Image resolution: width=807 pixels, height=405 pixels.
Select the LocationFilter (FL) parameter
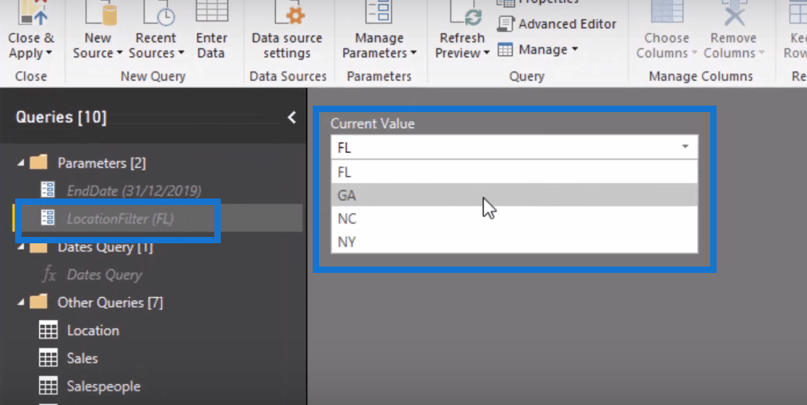[121, 219]
